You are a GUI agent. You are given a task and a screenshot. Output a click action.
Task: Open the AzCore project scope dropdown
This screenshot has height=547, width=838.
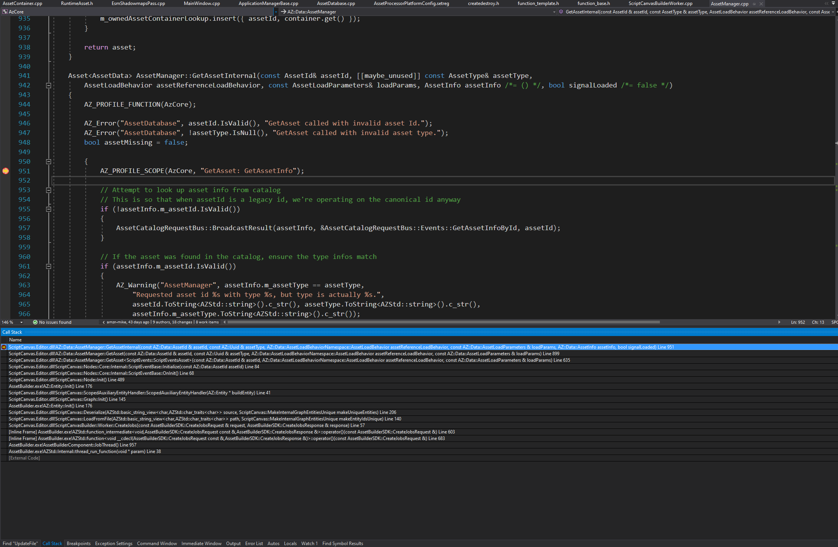276,12
